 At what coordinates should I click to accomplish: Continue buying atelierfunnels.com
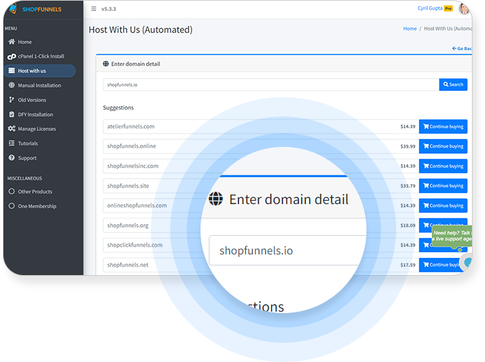coord(443,127)
